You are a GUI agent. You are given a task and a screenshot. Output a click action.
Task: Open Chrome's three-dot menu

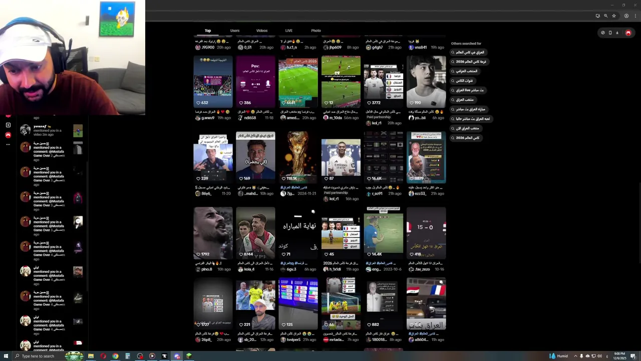pyautogui.click(x=635, y=16)
